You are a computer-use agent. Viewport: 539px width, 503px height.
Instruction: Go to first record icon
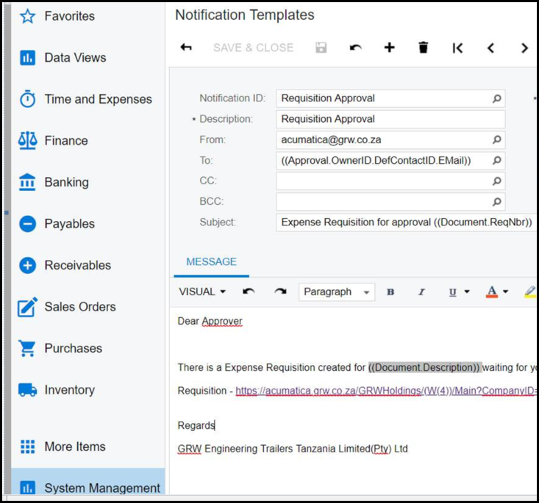point(457,48)
